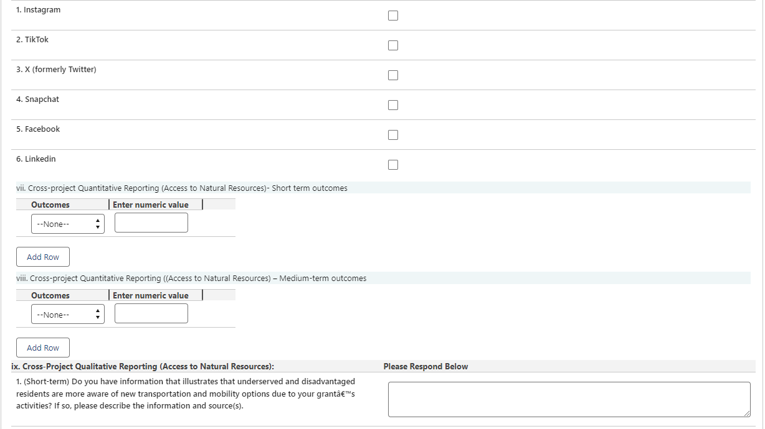Click Medium-term Outcomes column header
Image resolution: width=765 pixels, height=429 pixels.
click(x=50, y=295)
